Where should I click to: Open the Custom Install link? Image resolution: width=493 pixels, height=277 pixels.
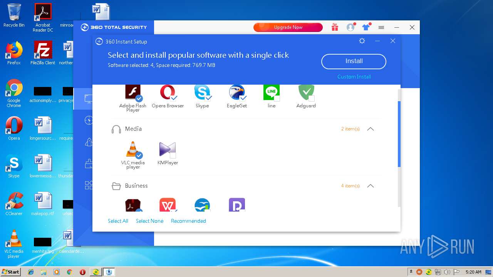354,77
